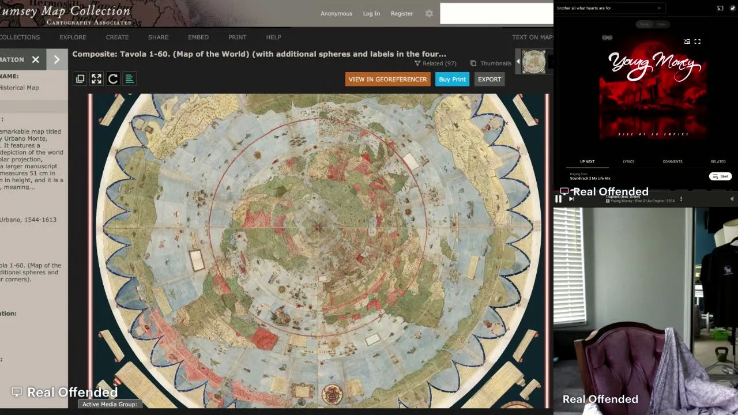Click the Rumsey Map Collection logo
Viewport: 738px width, 415px height.
(65, 14)
